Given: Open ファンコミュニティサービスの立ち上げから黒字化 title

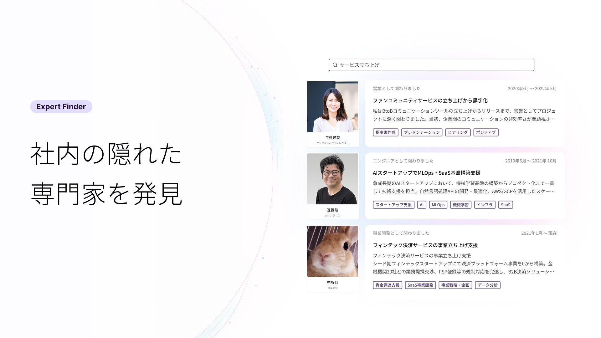Looking at the screenshot, I should [430, 100].
